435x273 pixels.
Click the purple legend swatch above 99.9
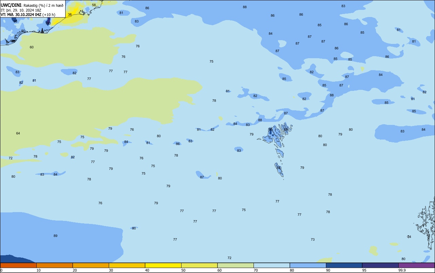point(416,265)
